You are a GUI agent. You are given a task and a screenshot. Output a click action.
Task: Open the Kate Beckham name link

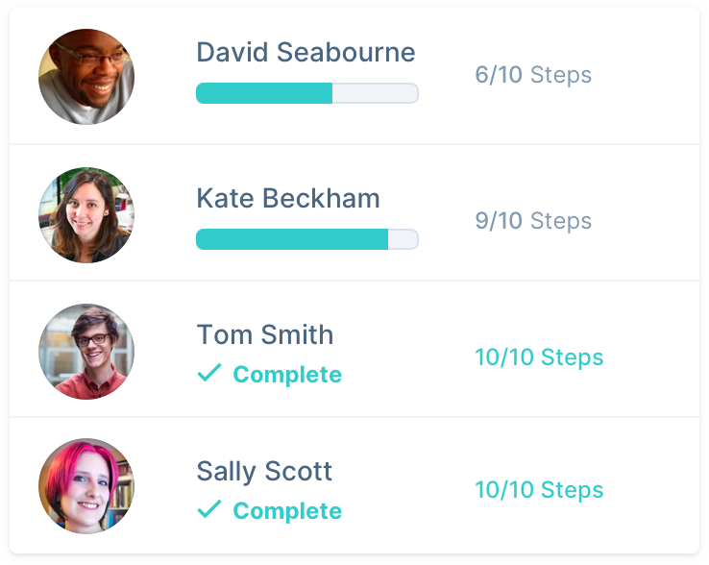[x=288, y=199]
